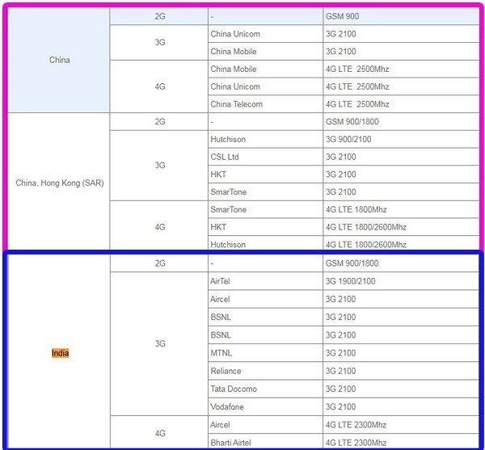Select the 4G cell of the Hong Kong section
Viewport: 485px width, 450px height.
159,226
